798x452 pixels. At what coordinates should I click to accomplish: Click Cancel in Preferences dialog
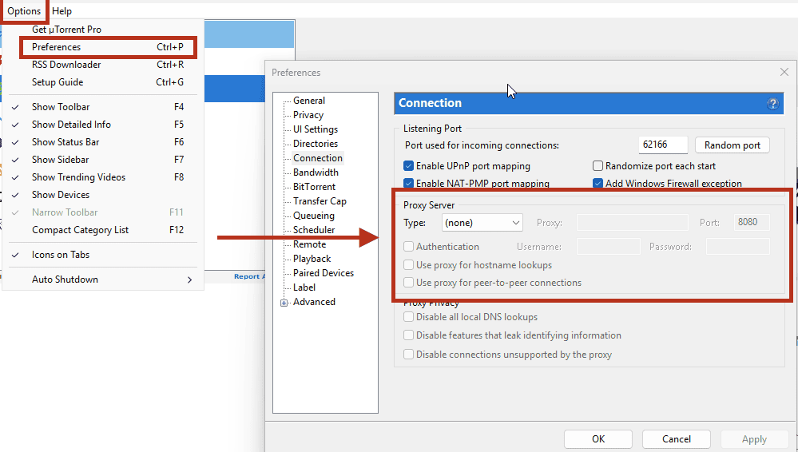click(676, 438)
